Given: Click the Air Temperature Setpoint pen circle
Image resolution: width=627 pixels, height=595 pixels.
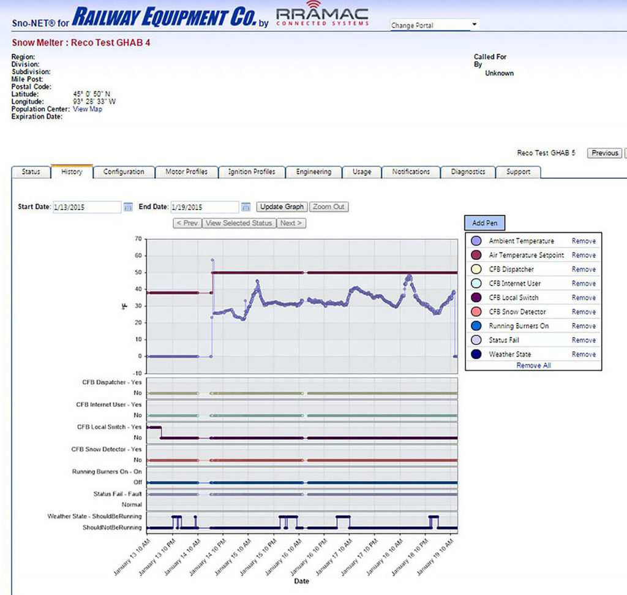Looking at the screenshot, I should pos(476,256).
